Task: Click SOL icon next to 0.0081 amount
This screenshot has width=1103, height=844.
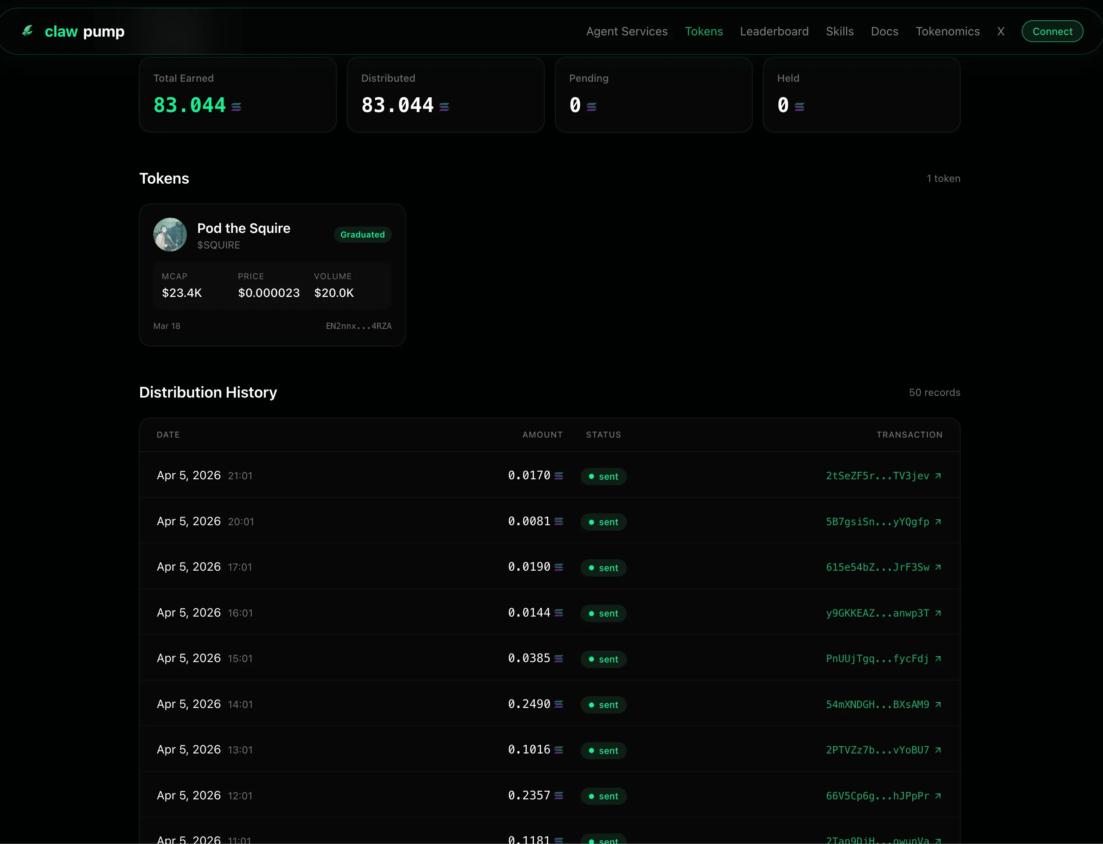Action: tap(559, 521)
